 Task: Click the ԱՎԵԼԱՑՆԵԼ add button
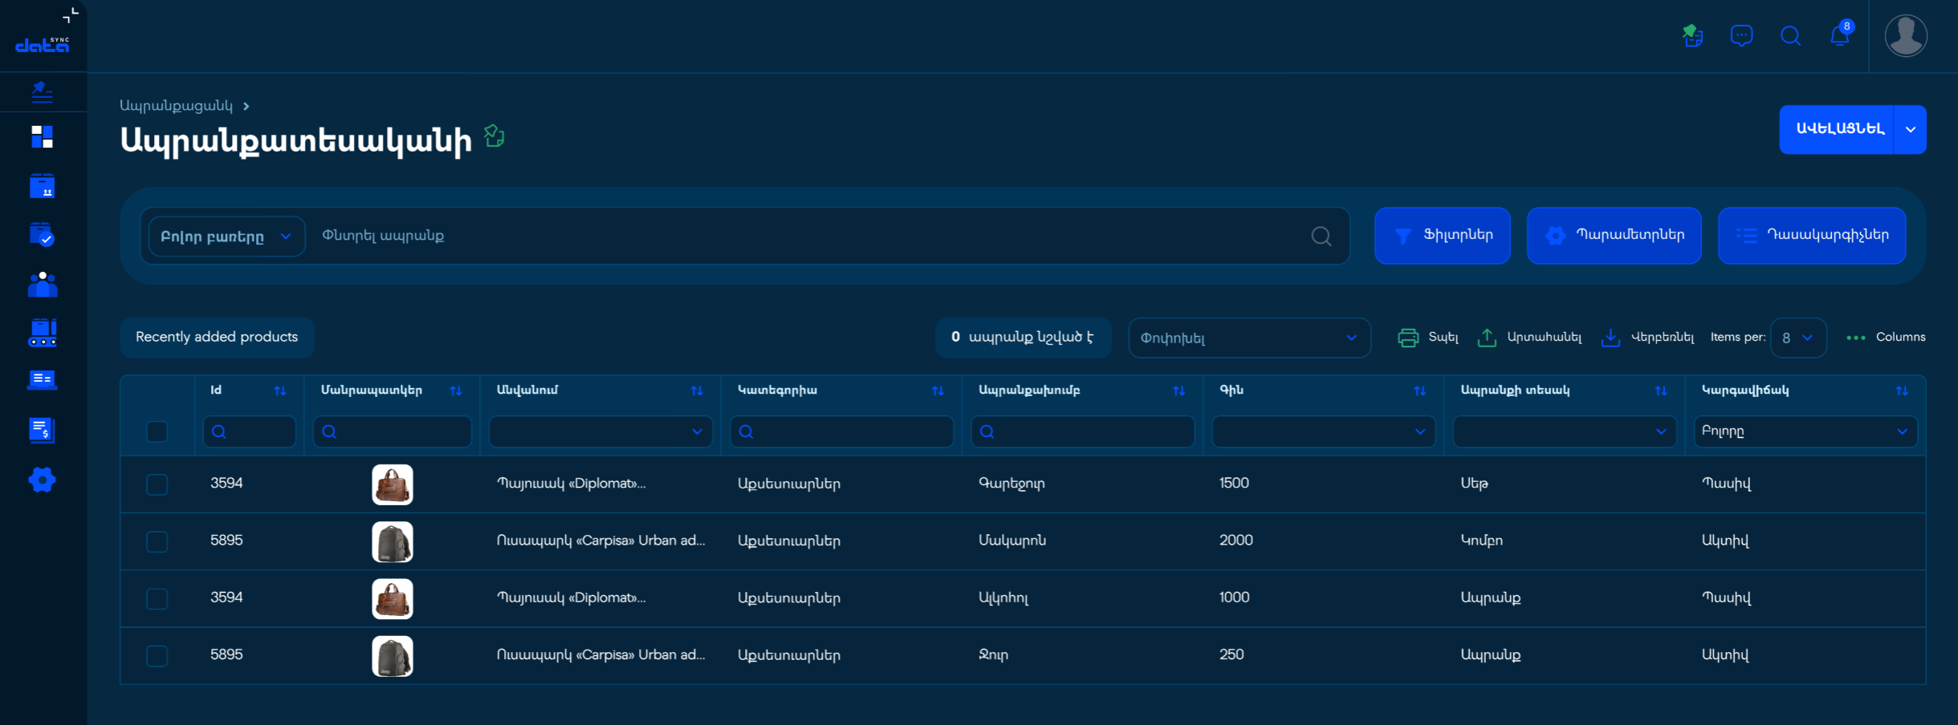1837,129
